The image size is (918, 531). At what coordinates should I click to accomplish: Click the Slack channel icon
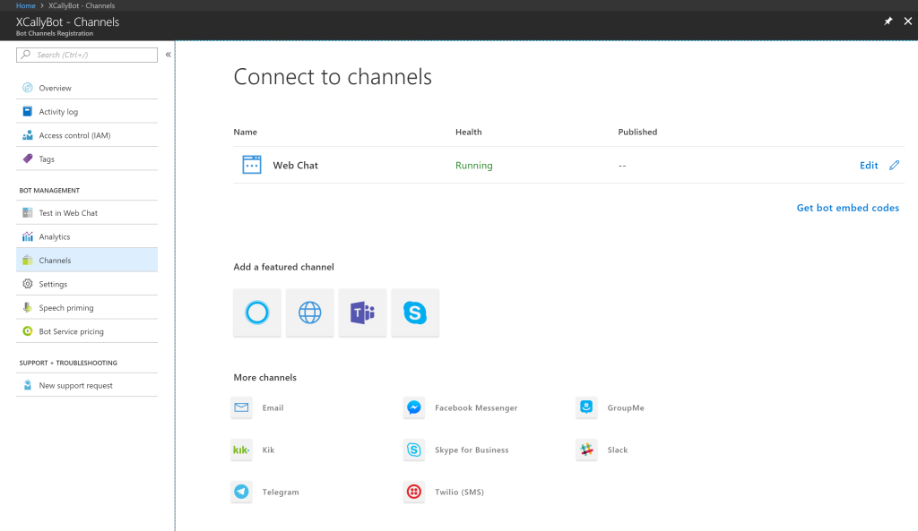pos(586,450)
